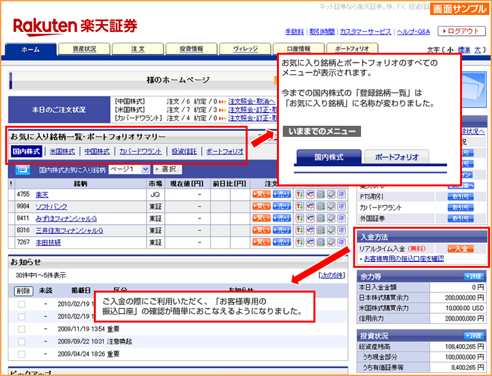Select the カバードワラント favorites sub-tab
Image resolution: width=492 pixels, height=376 pixels.
(x=140, y=151)
